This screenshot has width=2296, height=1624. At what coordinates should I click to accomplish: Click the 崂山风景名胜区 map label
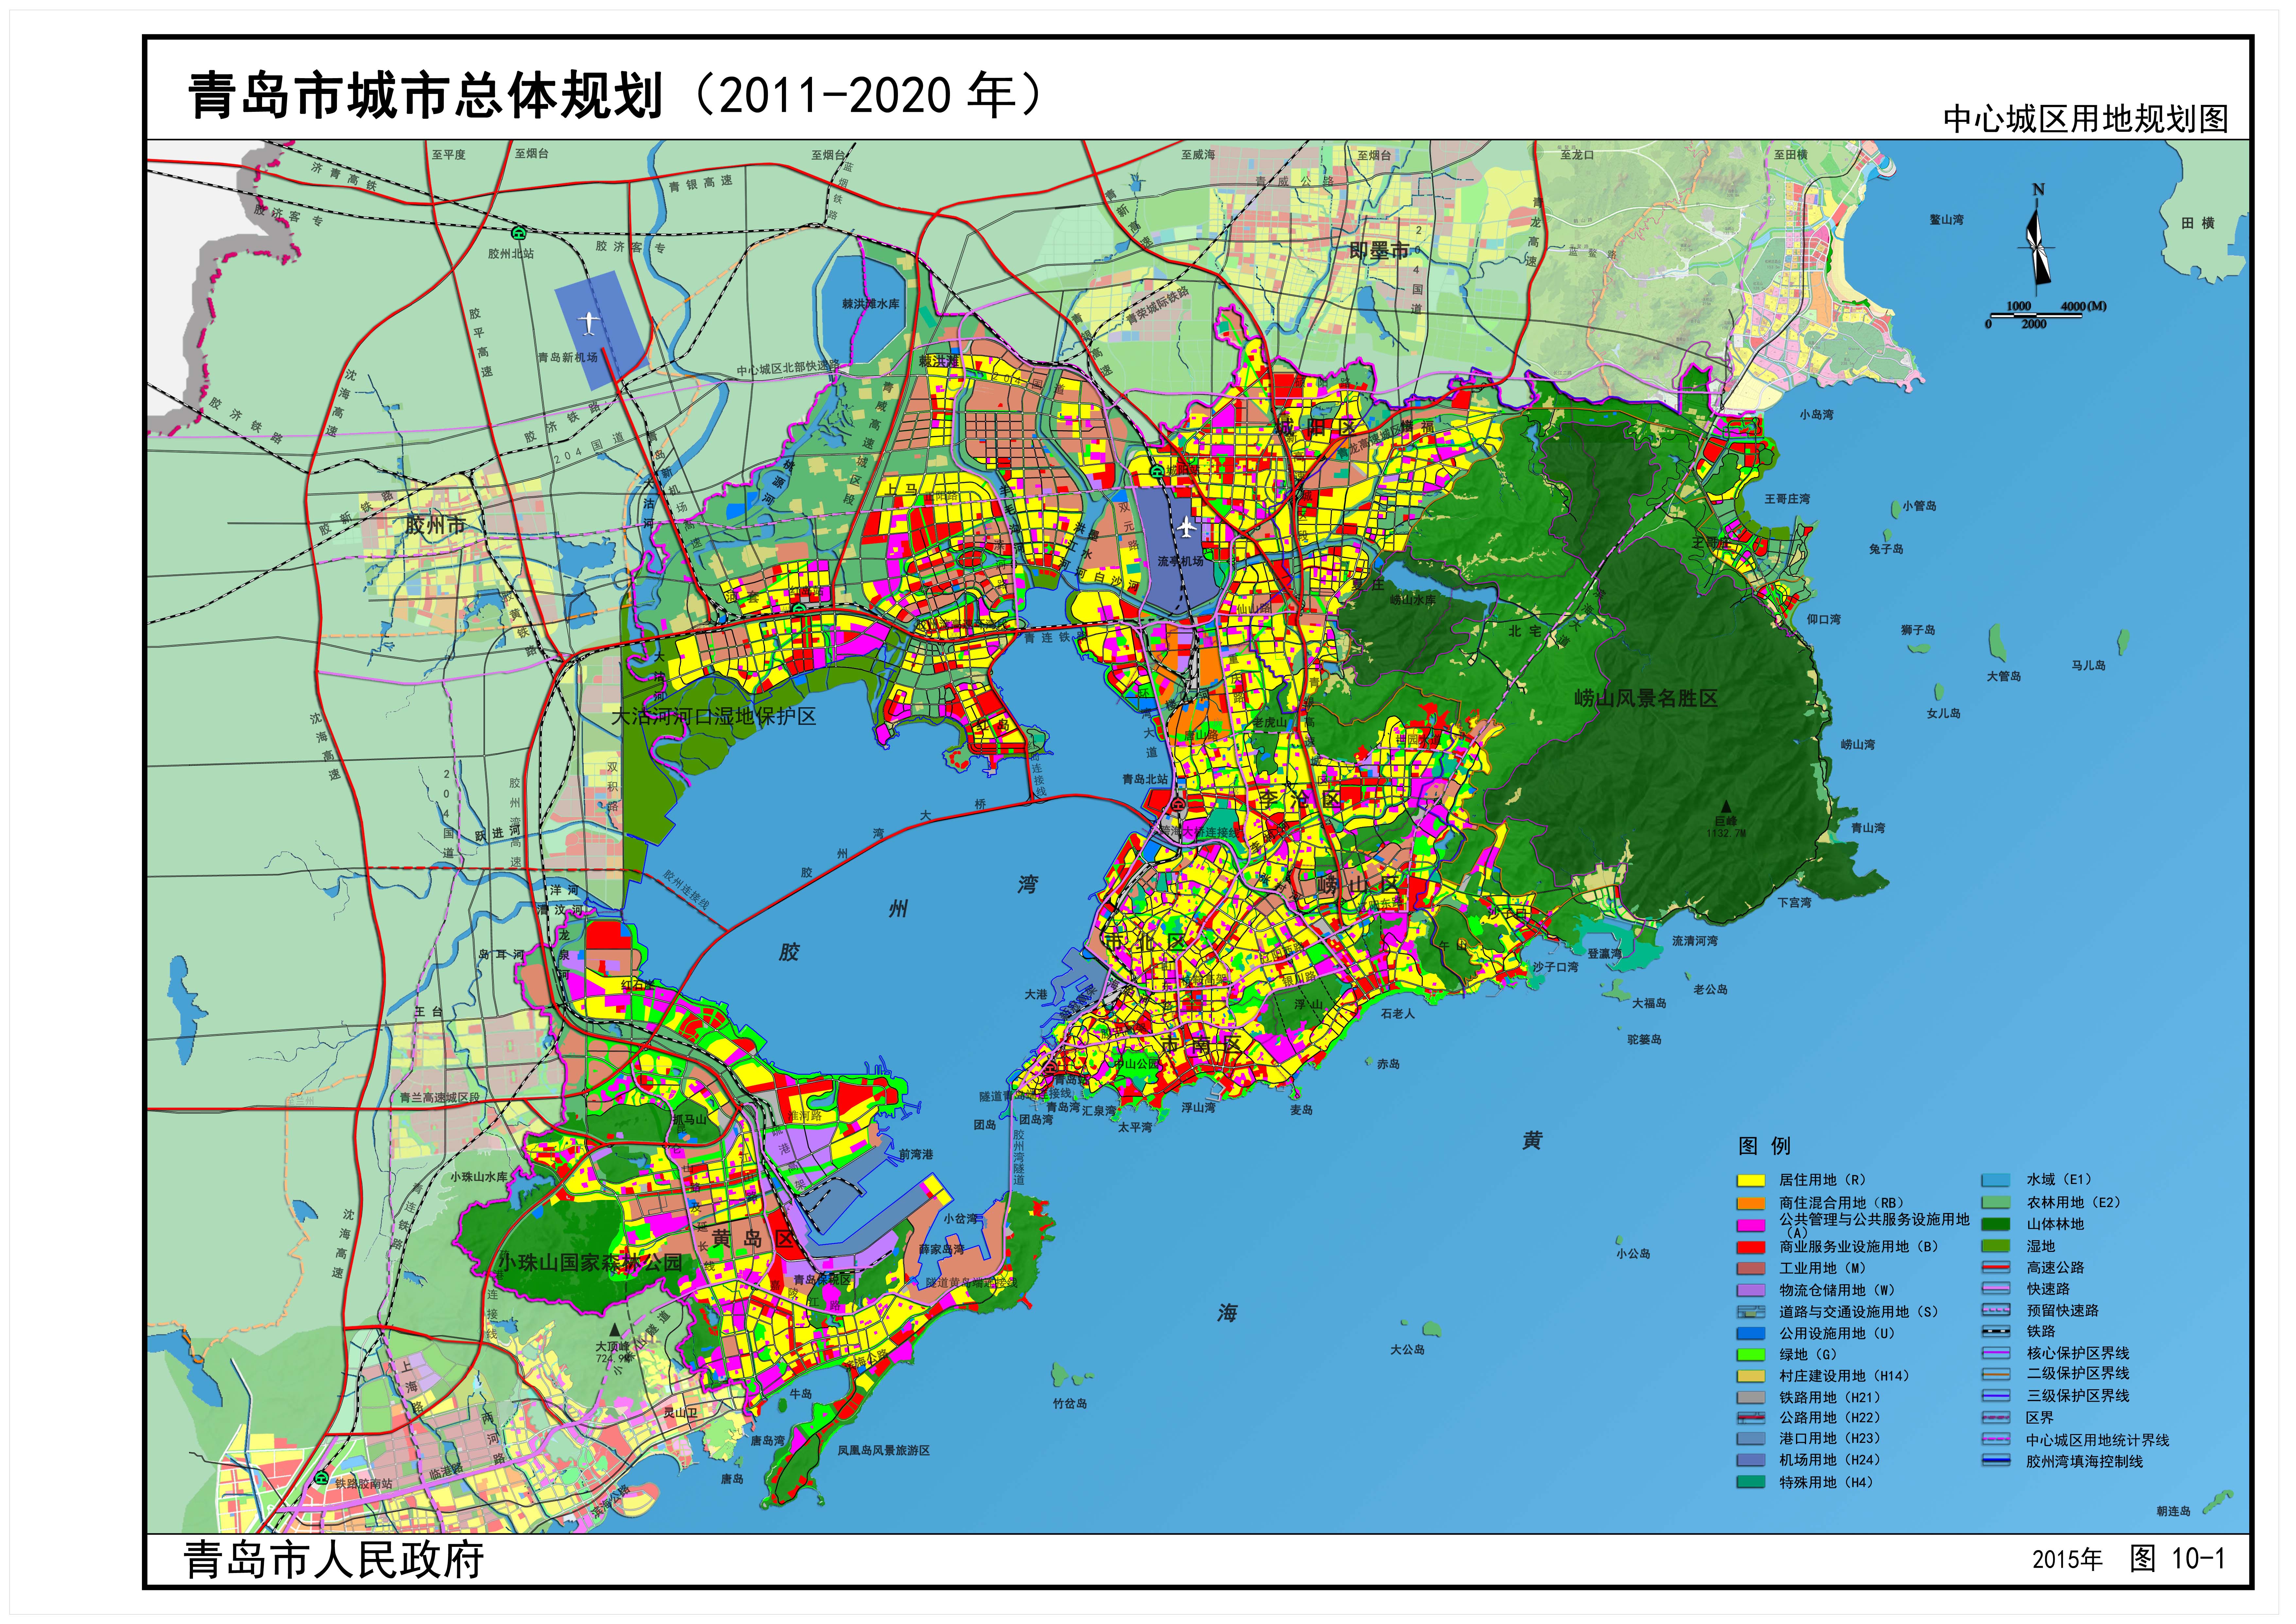[x=1646, y=698]
